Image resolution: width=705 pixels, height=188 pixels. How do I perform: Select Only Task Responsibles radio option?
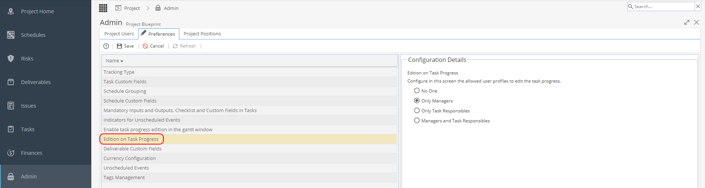pyautogui.click(x=417, y=111)
